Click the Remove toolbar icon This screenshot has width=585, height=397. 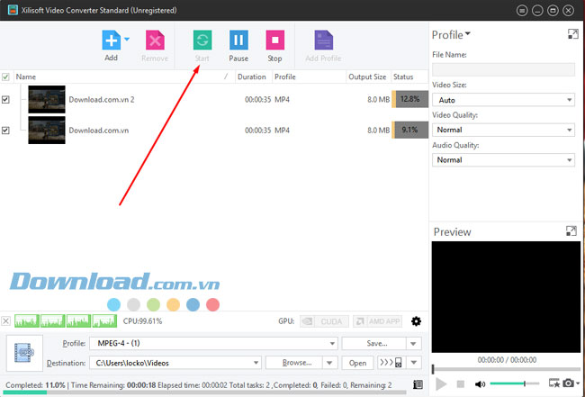(x=155, y=40)
